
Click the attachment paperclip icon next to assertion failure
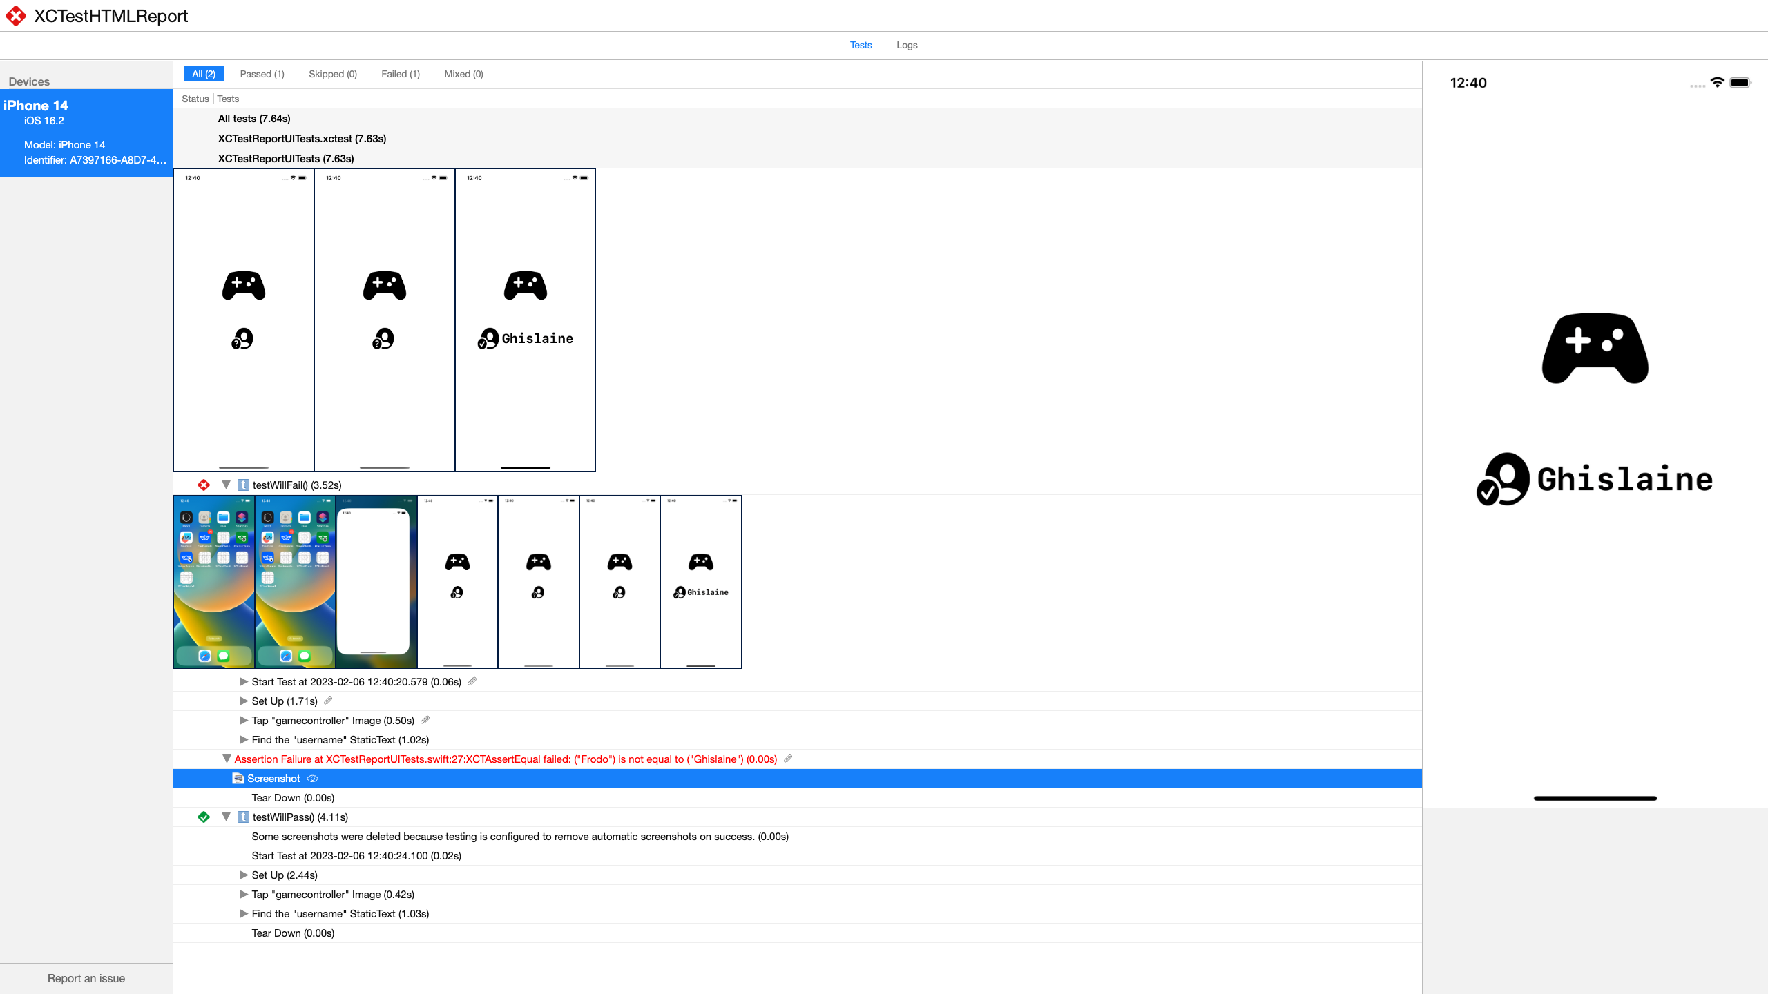(x=787, y=759)
